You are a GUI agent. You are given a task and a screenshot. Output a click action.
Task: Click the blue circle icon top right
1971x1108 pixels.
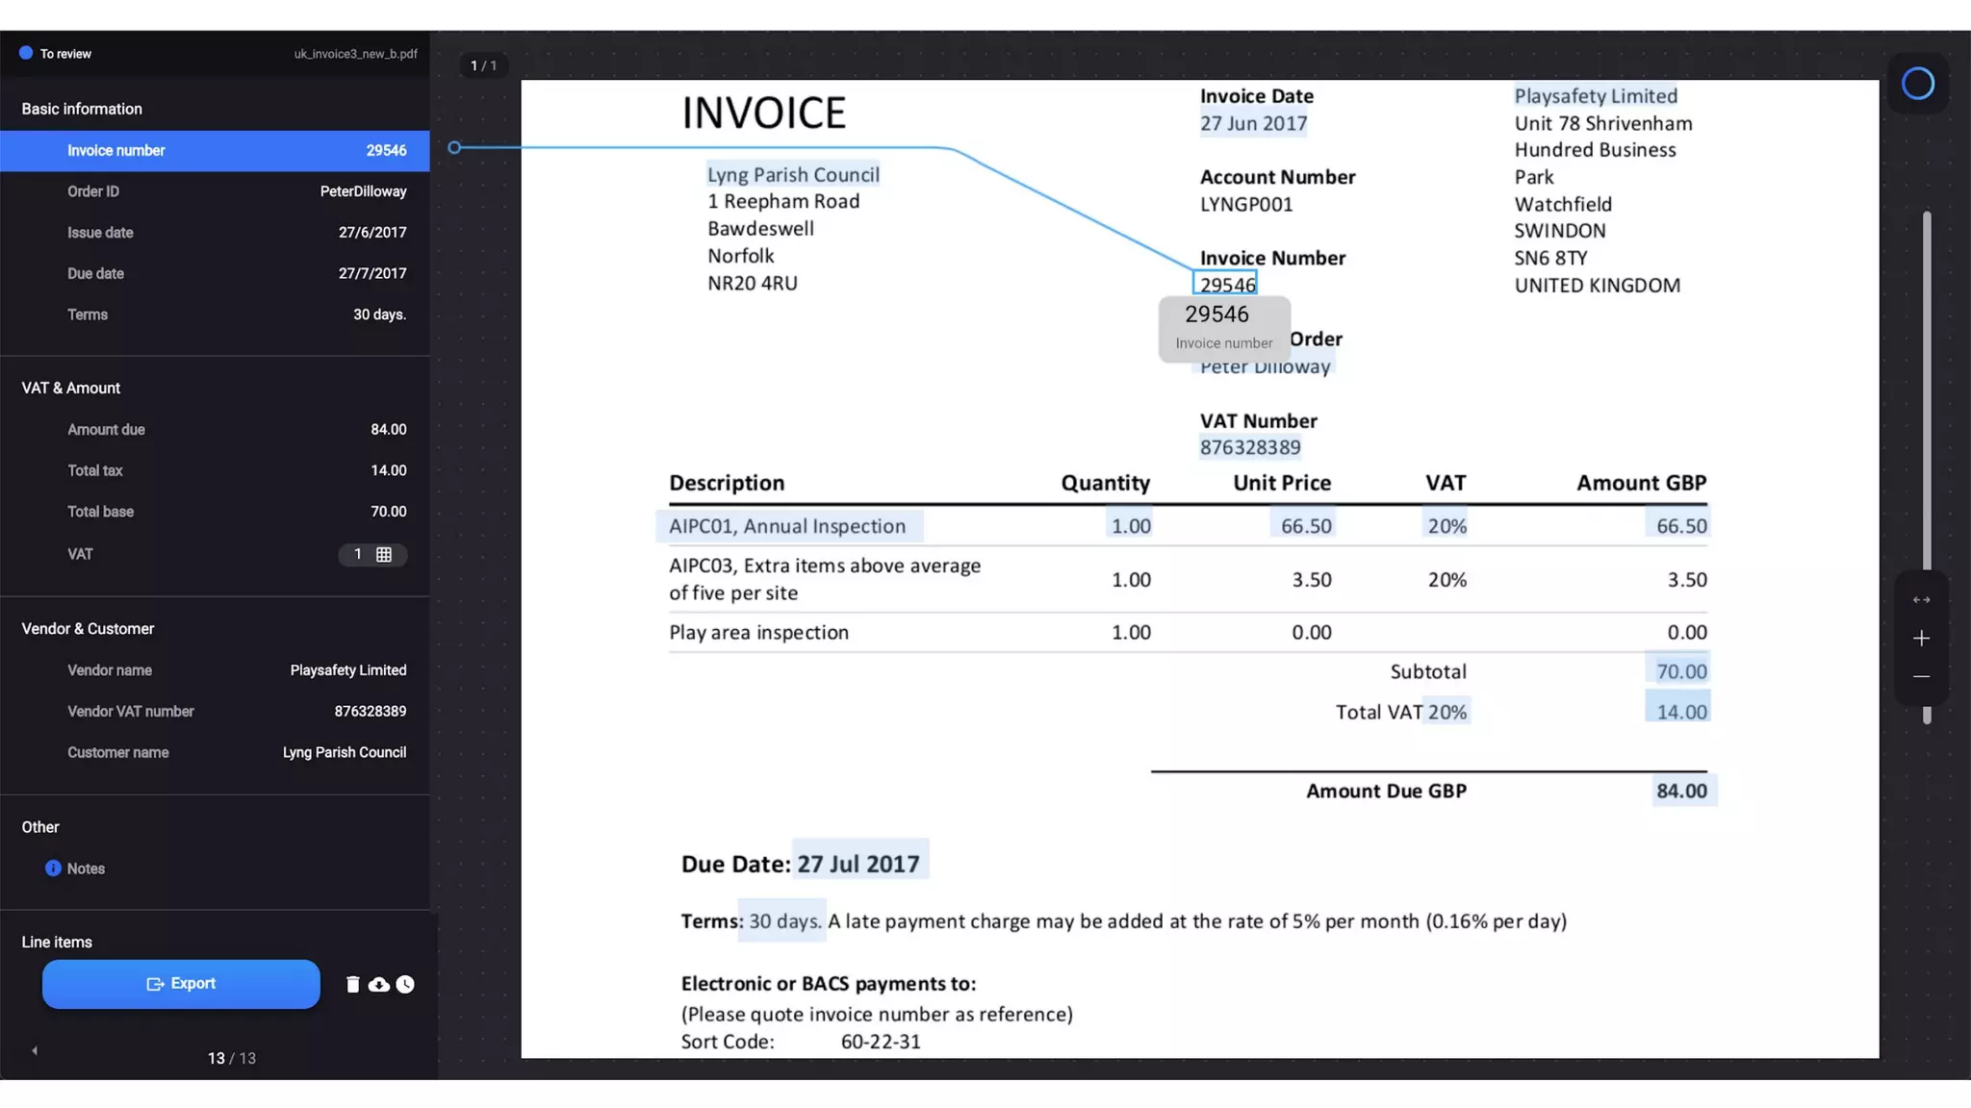[x=1917, y=84]
